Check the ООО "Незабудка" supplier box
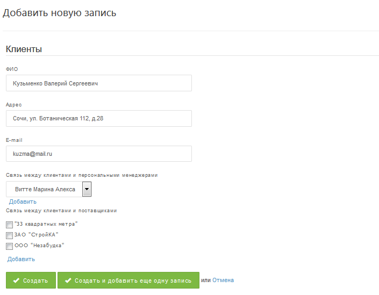This screenshot has height=295, width=379. (9, 246)
